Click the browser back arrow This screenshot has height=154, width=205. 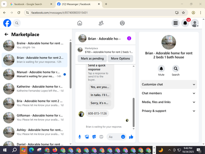(5, 13)
